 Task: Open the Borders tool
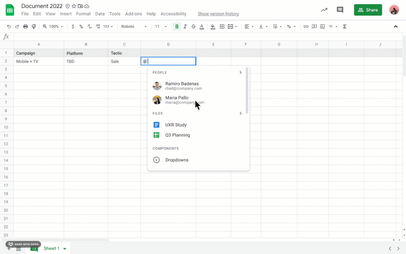click(x=222, y=26)
